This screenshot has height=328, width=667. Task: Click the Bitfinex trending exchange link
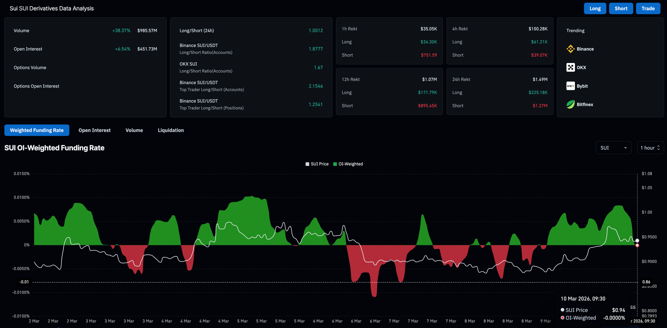click(x=580, y=104)
